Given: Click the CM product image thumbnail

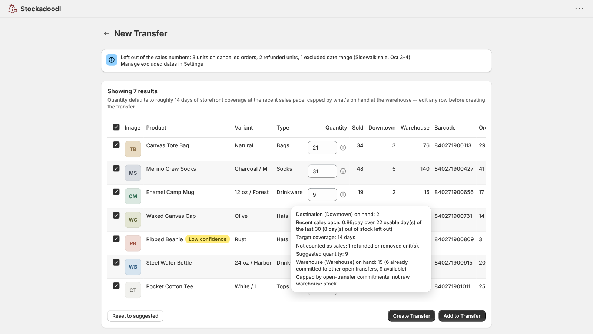Looking at the screenshot, I should point(133,196).
